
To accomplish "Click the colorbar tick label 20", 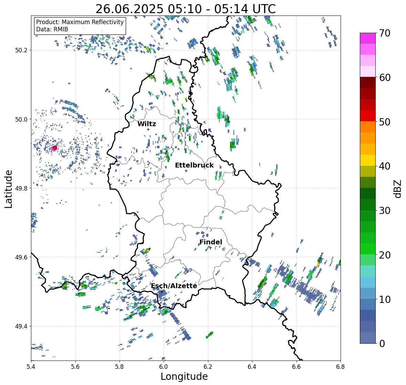I will pyautogui.click(x=385, y=255).
